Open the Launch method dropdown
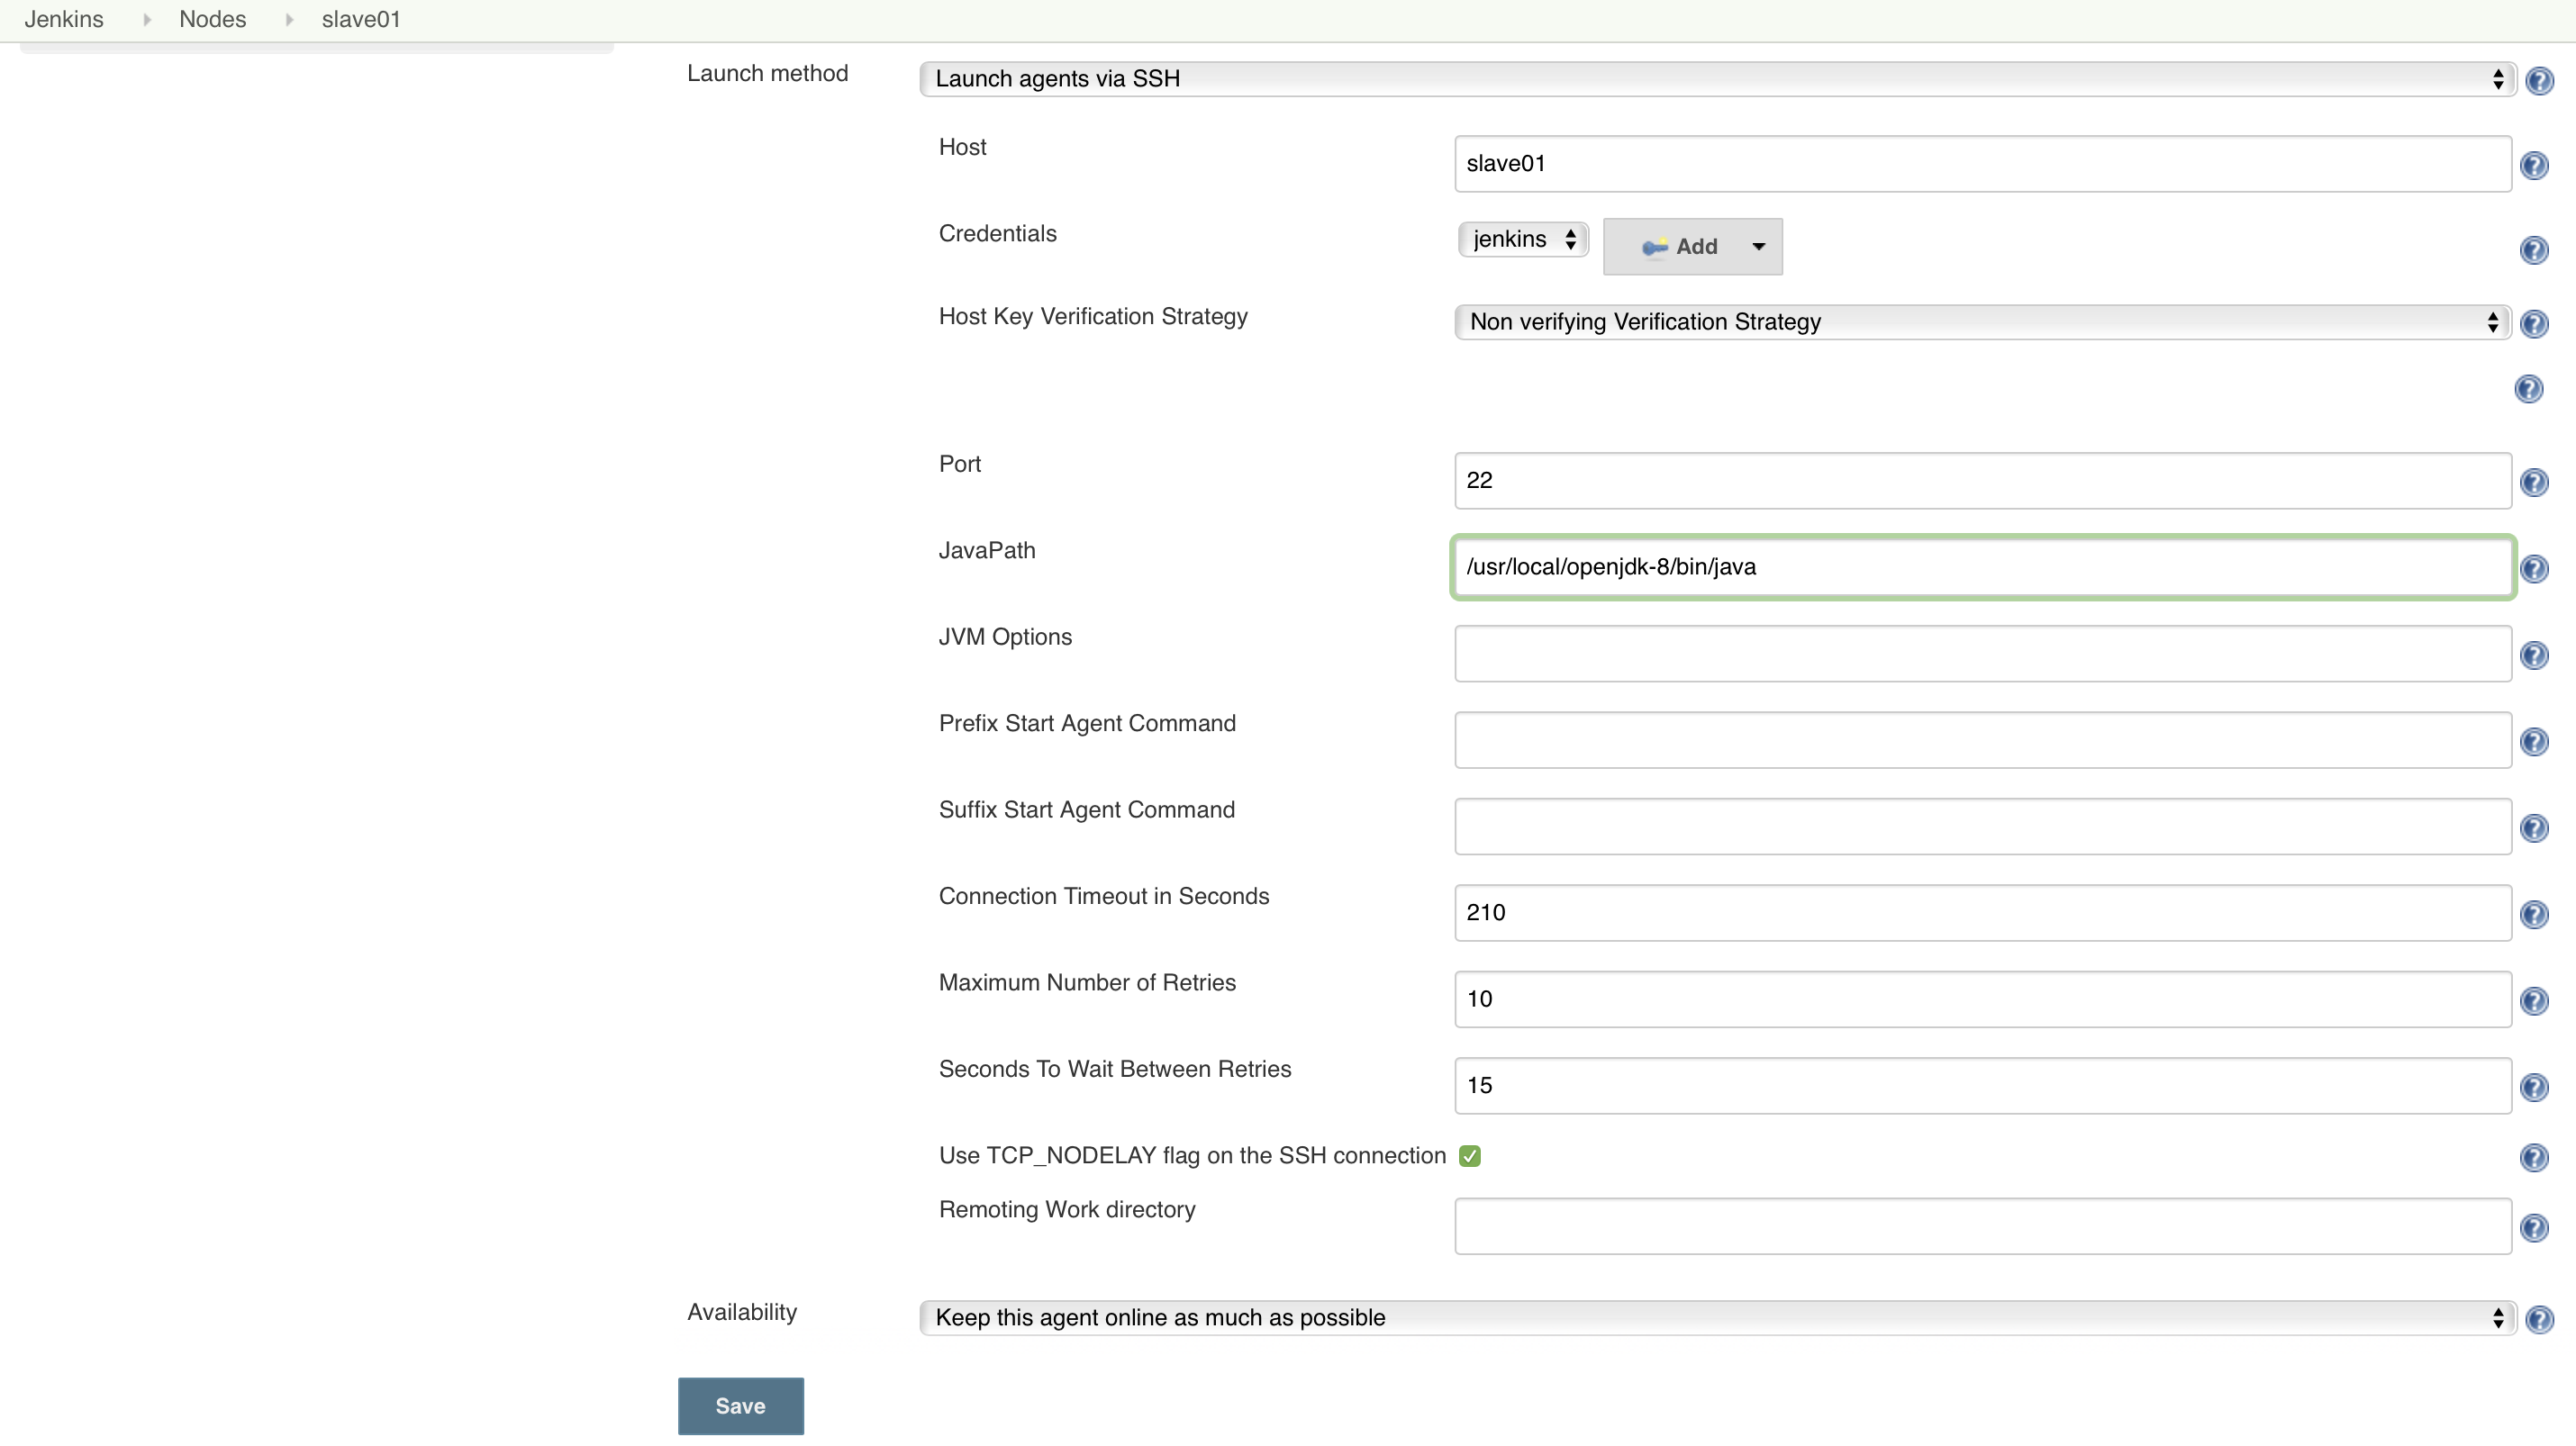This screenshot has width=2576, height=1446. pos(1716,79)
